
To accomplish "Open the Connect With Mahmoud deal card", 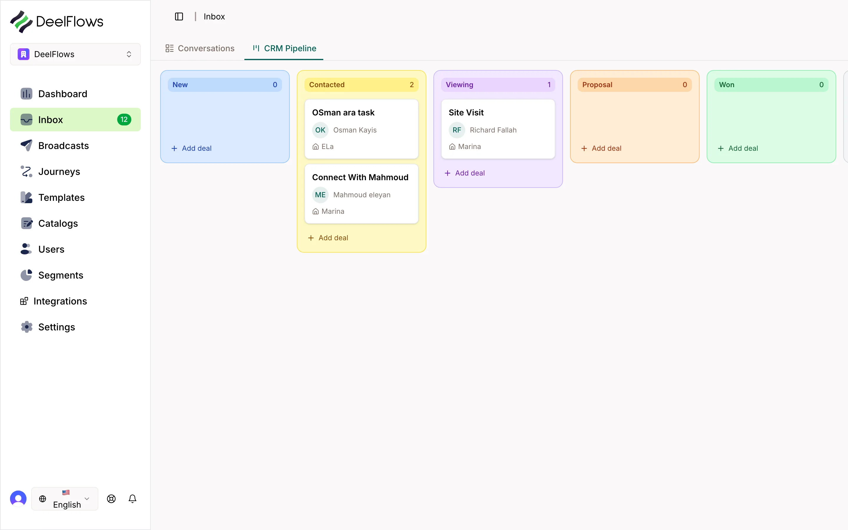I will pyautogui.click(x=361, y=194).
